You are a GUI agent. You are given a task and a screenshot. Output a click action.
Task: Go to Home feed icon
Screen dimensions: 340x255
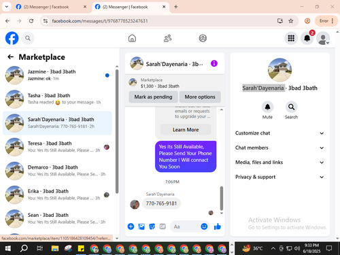point(132,38)
